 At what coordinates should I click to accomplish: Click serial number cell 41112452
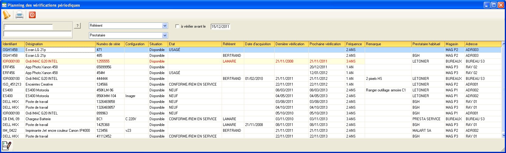click(x=110, y=136)
